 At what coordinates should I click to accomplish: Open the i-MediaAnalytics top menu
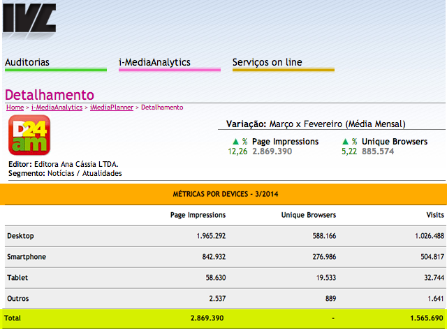pyautogui.click(x=154, y=62)
